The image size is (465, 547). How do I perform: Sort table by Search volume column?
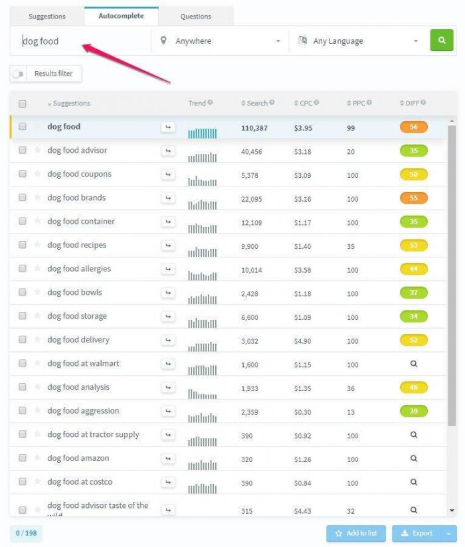tap(254, 104)
